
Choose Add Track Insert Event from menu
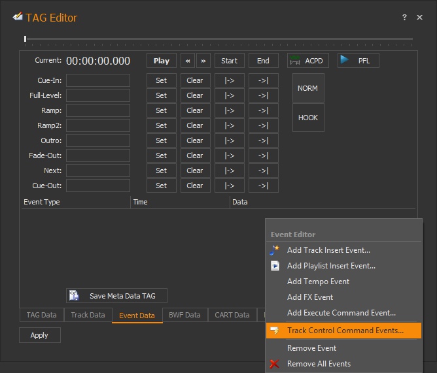click(328, 250)
